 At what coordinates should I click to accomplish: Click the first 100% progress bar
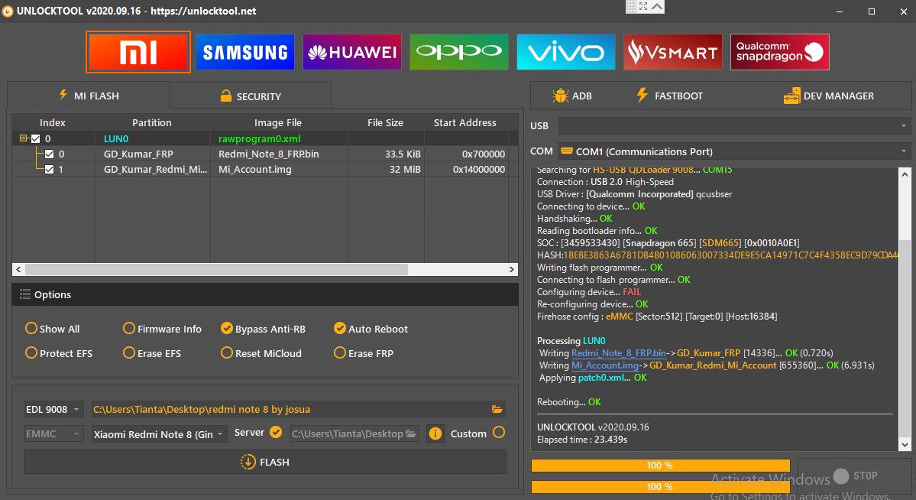point(660,466)
